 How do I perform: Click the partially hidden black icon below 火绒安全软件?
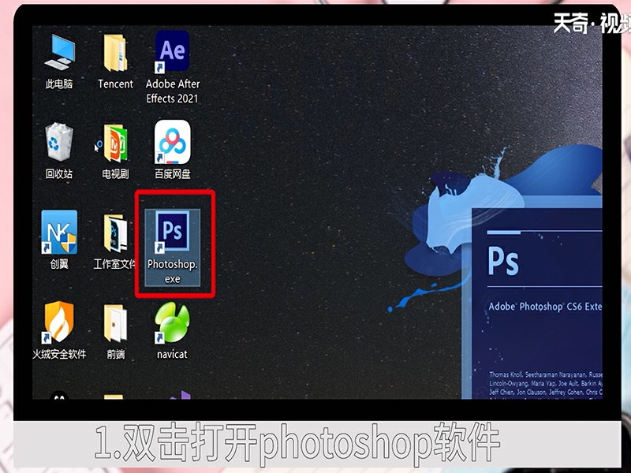pyautogui.click(x=59, y=397)
